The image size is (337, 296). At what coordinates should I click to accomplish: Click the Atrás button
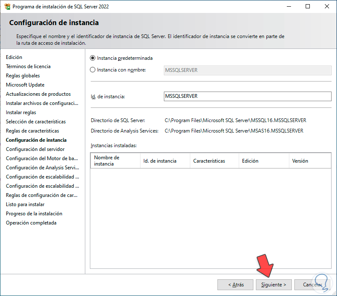[235, 285]
